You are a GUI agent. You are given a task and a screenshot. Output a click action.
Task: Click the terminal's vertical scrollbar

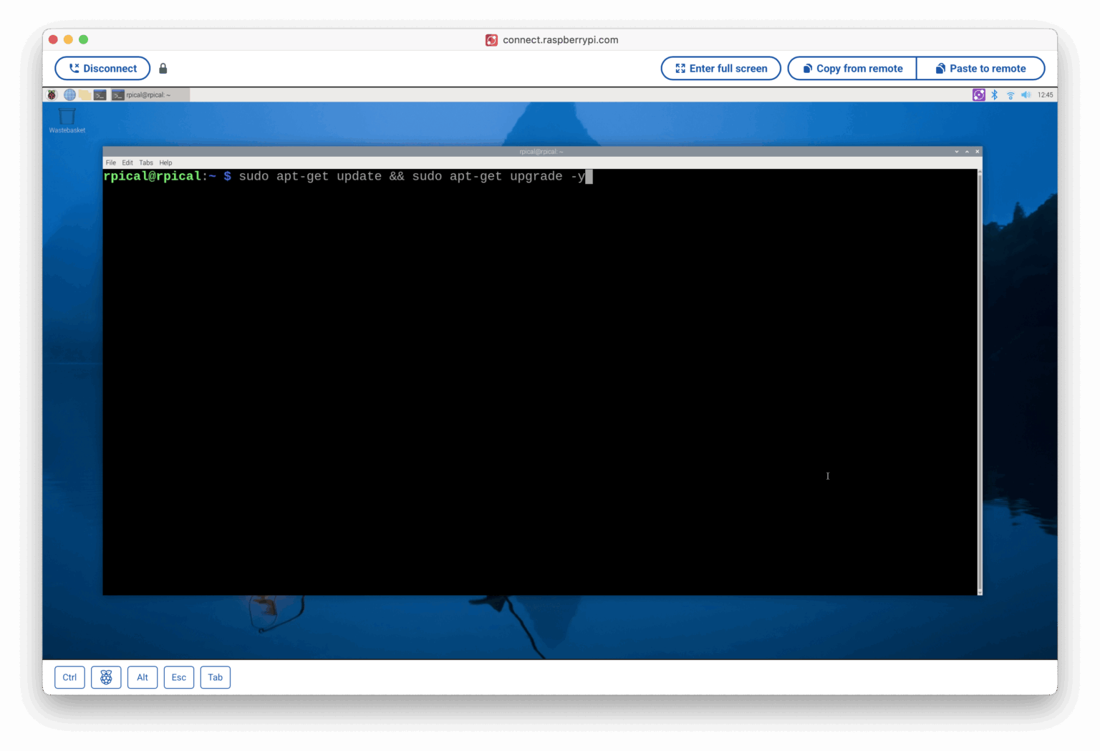tap(980, 379)
